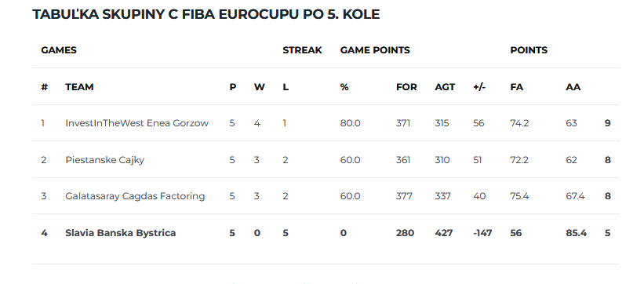This screenshot has width=644, height=284.
Task: Open the Galatasaray Cagdas Factoring team entry
Action: pyautogui.click(x=135, y=196)
